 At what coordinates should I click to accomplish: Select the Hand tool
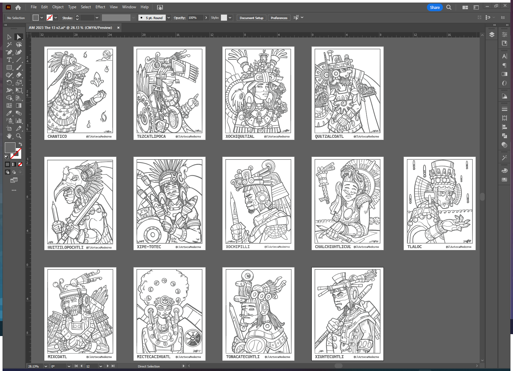(x=9, y=136)
